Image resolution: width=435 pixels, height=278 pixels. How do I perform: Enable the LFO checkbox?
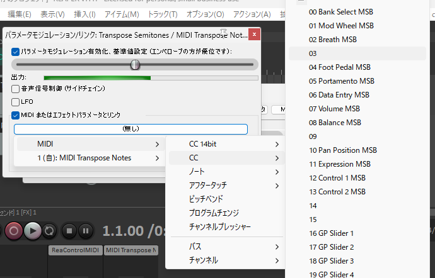pos(16,102)
